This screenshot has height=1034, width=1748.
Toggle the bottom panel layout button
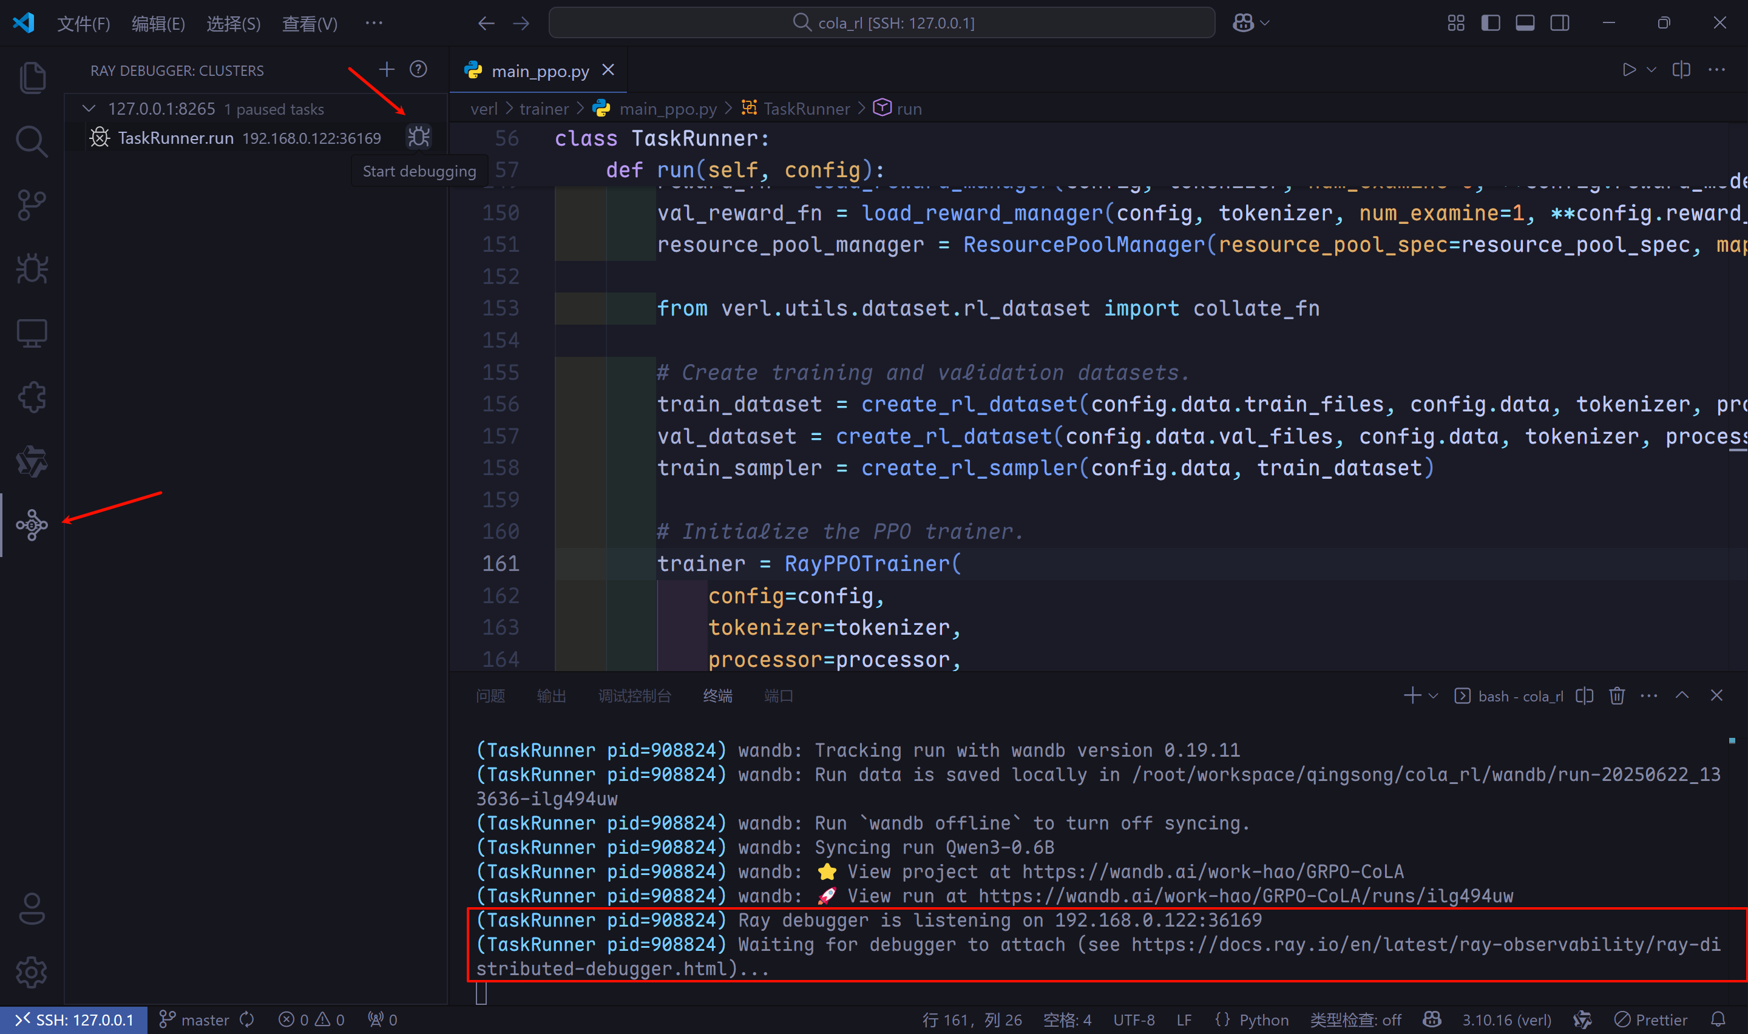pos(1525,23)
